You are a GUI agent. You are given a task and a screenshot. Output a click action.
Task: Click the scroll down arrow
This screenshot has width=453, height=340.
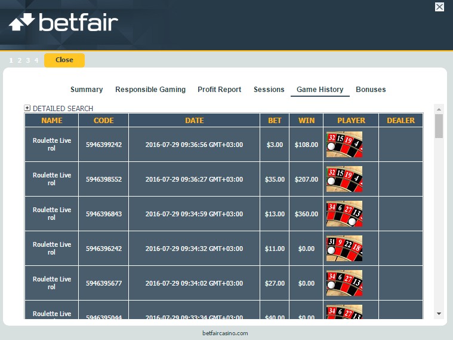[x=439, y=313]
